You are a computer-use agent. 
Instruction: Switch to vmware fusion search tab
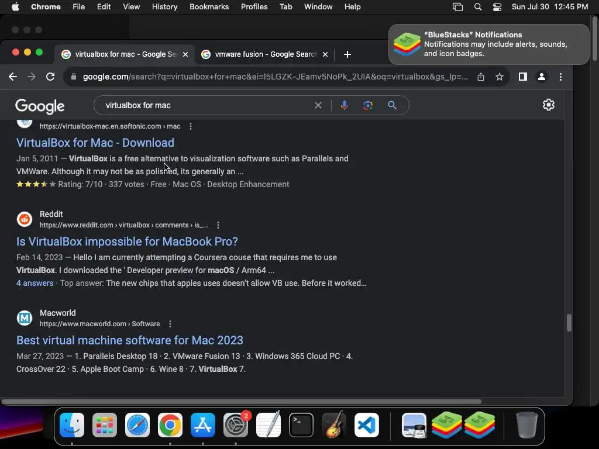264,54
